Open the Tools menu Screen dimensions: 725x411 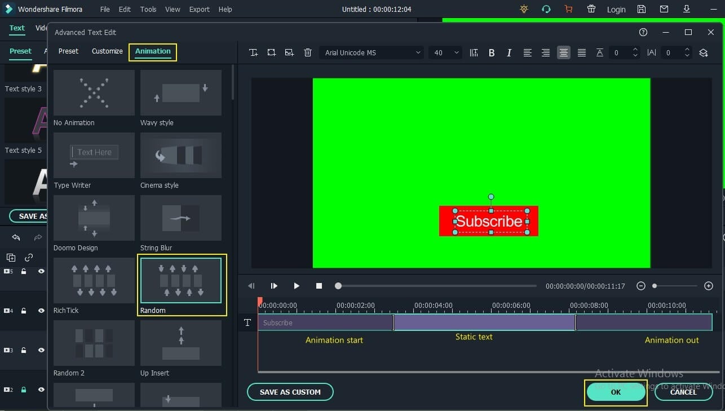[x=148, y=9]
